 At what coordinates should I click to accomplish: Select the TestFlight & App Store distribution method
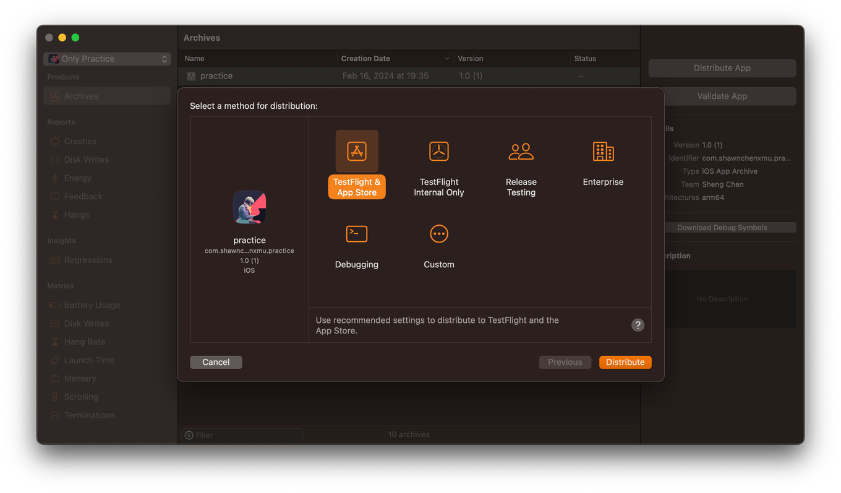click(x=357, y=165)
